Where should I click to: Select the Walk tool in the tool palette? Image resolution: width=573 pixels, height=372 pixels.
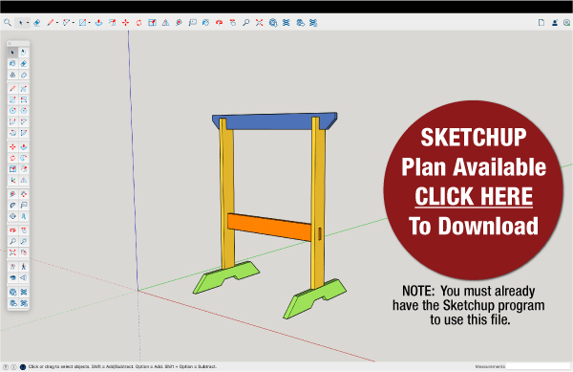click(x=24, y=267)
